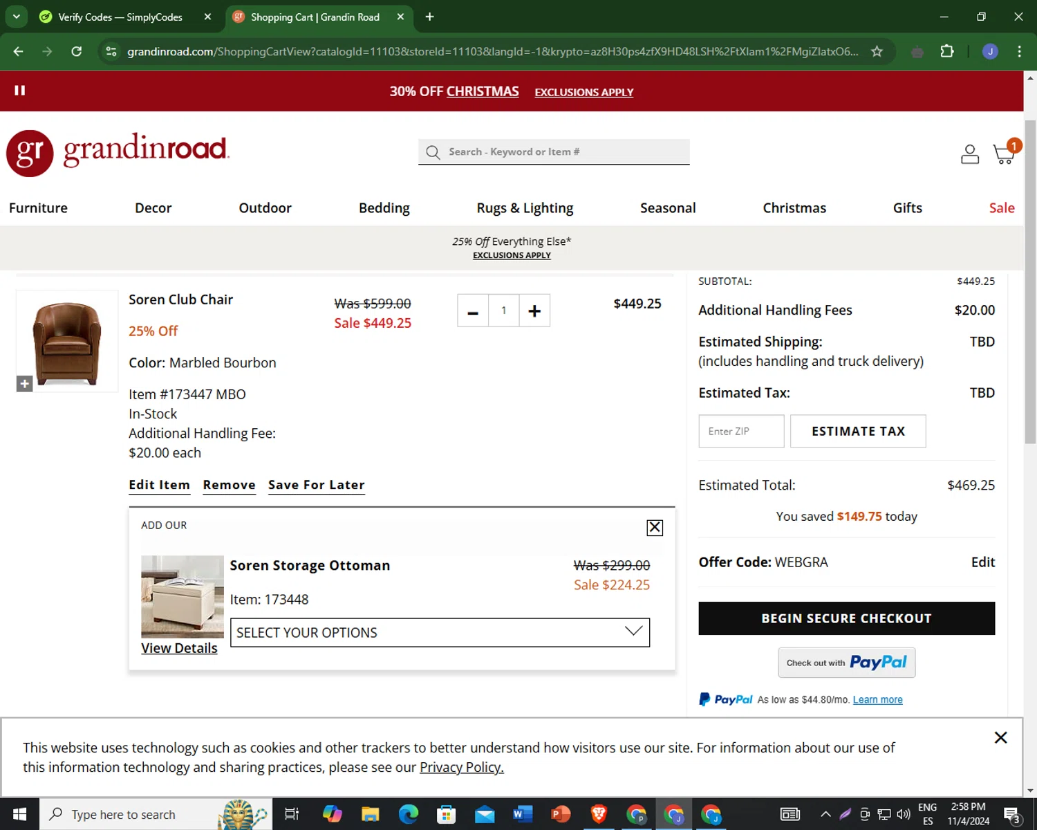Save the chair for later
The image size is (1037, 830).
(x=316, y=485)
